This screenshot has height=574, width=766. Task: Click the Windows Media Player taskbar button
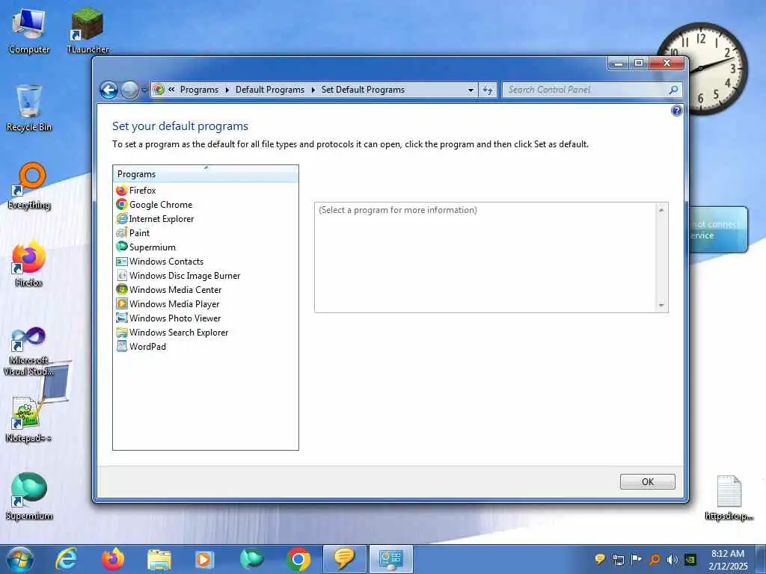point(204,559)
